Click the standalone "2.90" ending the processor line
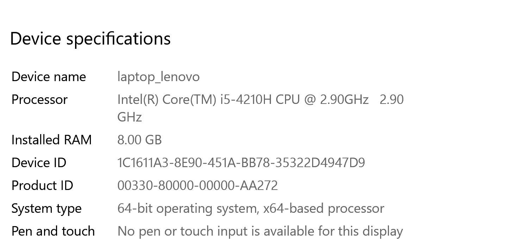The width and height of the screenshot is (514, 250). click(x=392, y=100)
